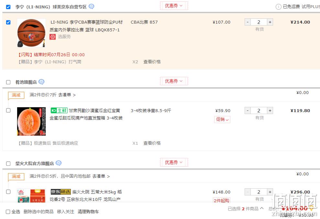Open chat with 柴火大院官方旗舰店 customer service
This screenshot has width=320, height=219.
59,163
